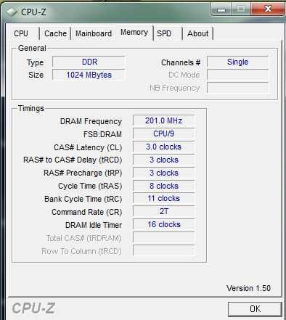Click the DRAM Frequency label
The height and width of the screenshot is (320, 286).
click(91, 121)
